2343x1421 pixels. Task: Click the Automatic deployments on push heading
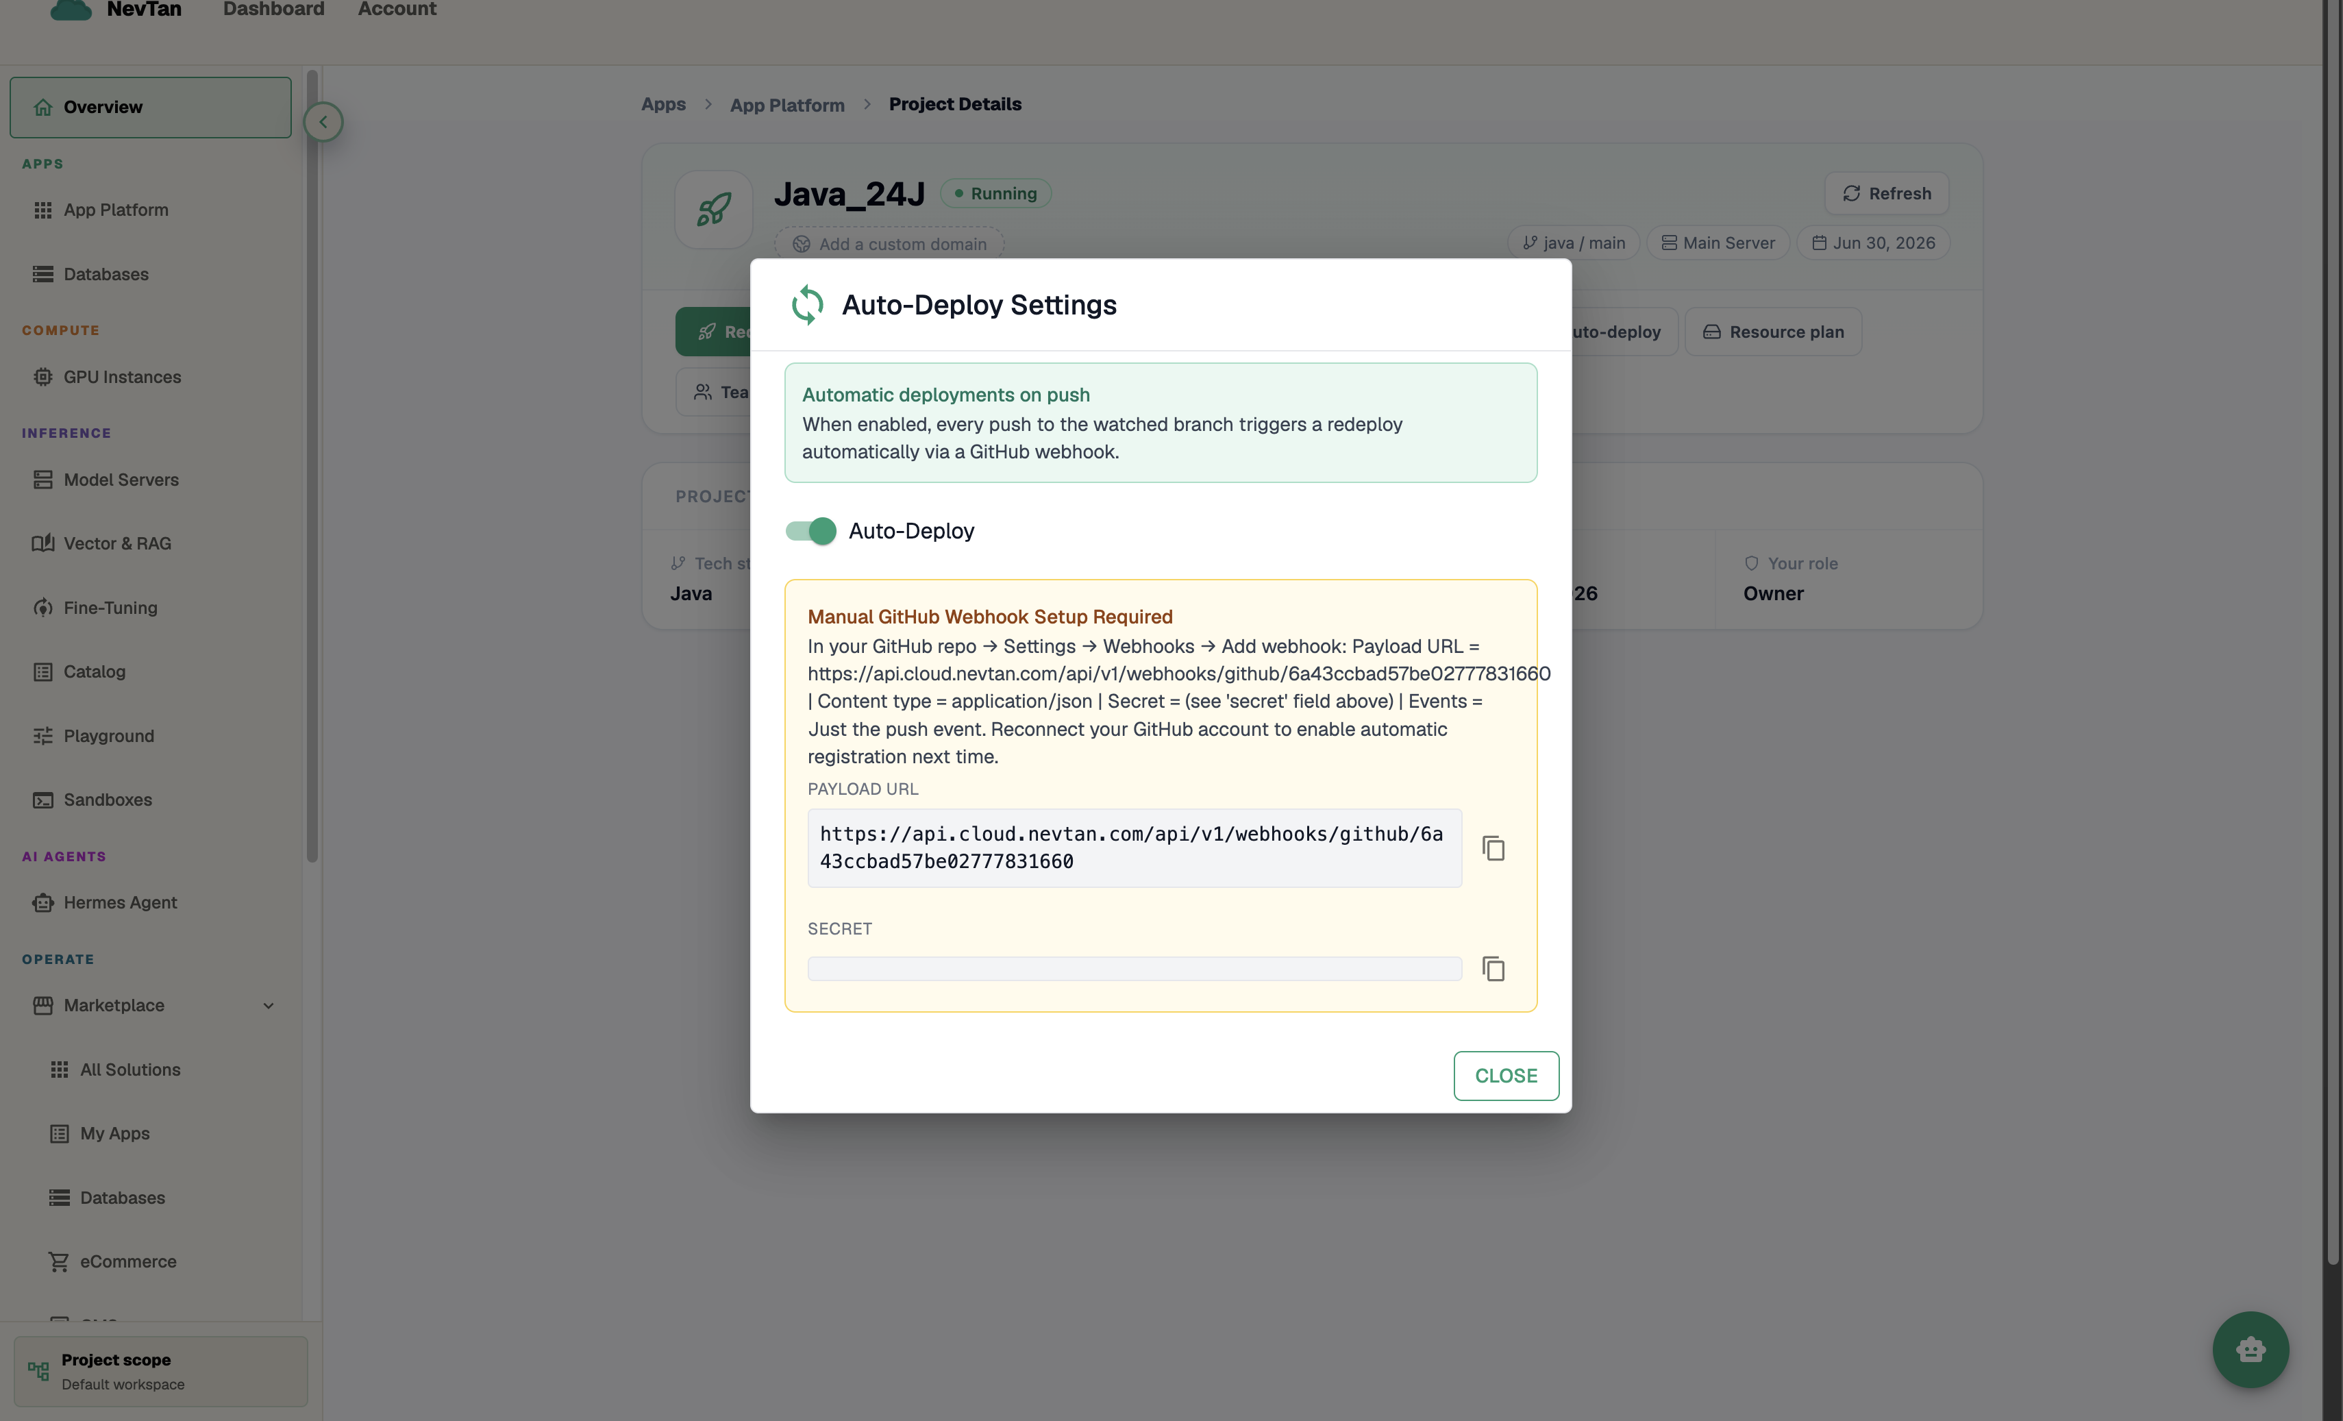pos(945,395)
